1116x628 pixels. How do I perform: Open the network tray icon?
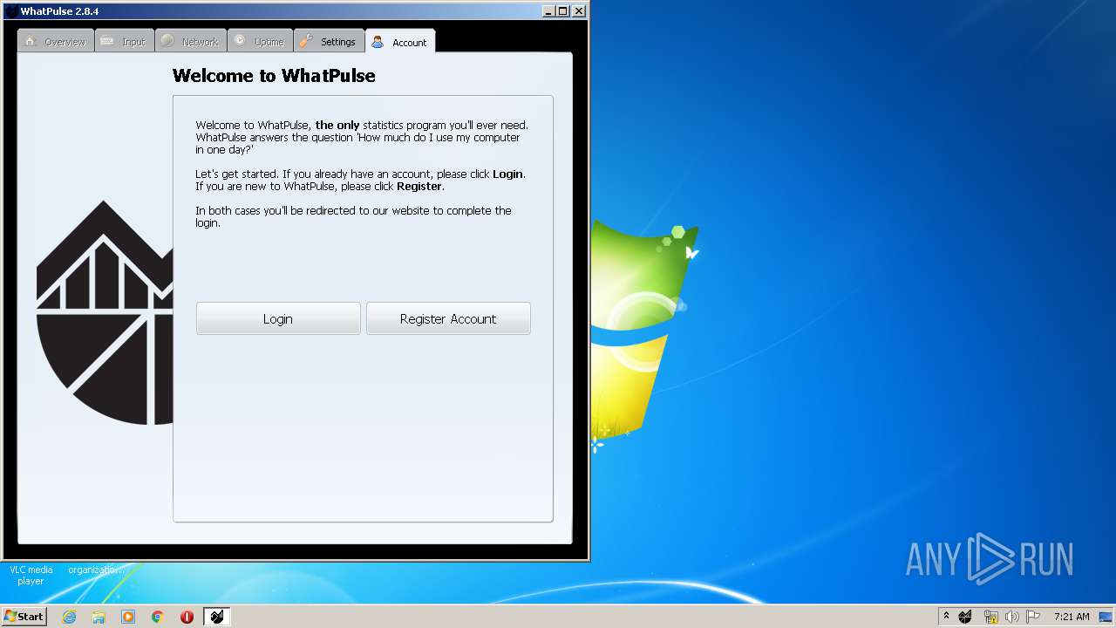pyautogui.click(x=990, y=617)
